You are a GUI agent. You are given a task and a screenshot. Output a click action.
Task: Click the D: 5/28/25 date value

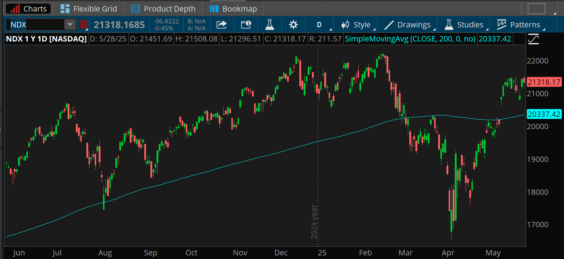108,39
